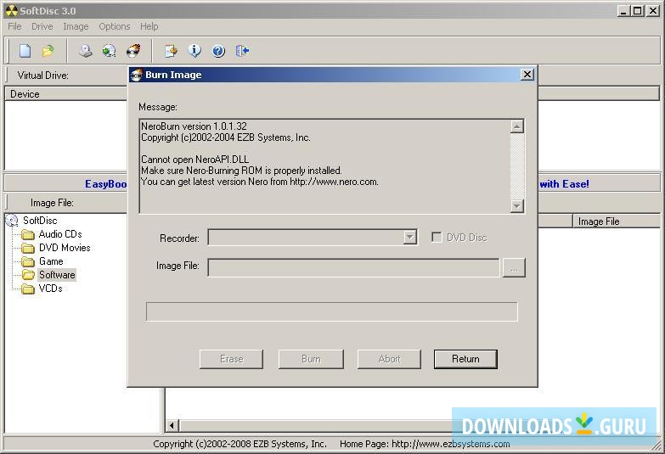Open the Image menu
The height and width of the screenshot is (454, 665).
(x=76, y=26)
